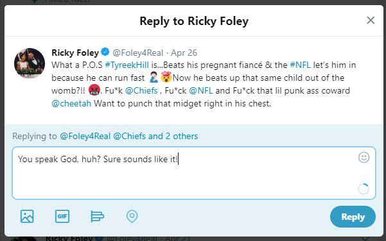Click the blue verified badge
386x241 pixels.
(x=105, y=52)
